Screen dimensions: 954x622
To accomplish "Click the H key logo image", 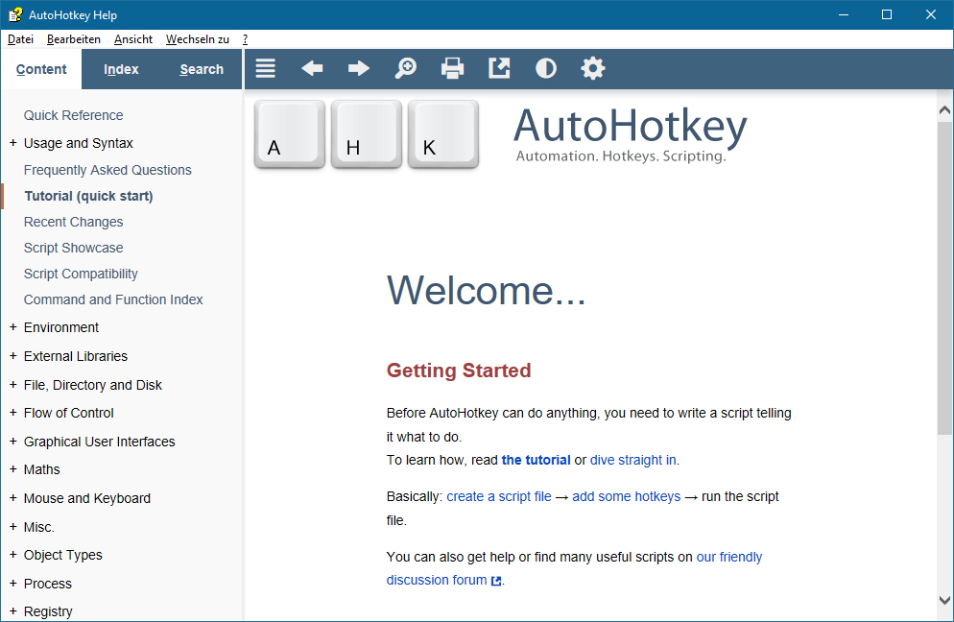I will click(x=367, y=134).
